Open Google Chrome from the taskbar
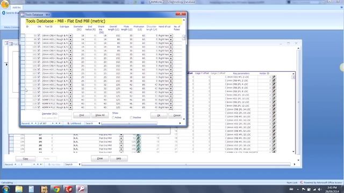 point(56,189)
